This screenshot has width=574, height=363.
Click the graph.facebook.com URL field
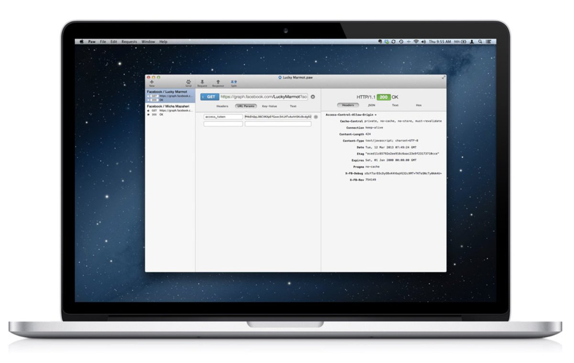point(264,96)
